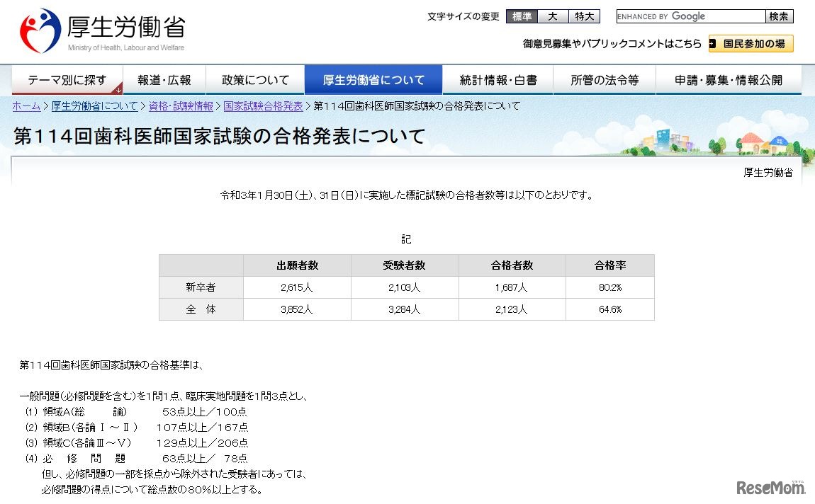Enable 特大 largest text size
The image size is (815, 504).
coord(584,16)
